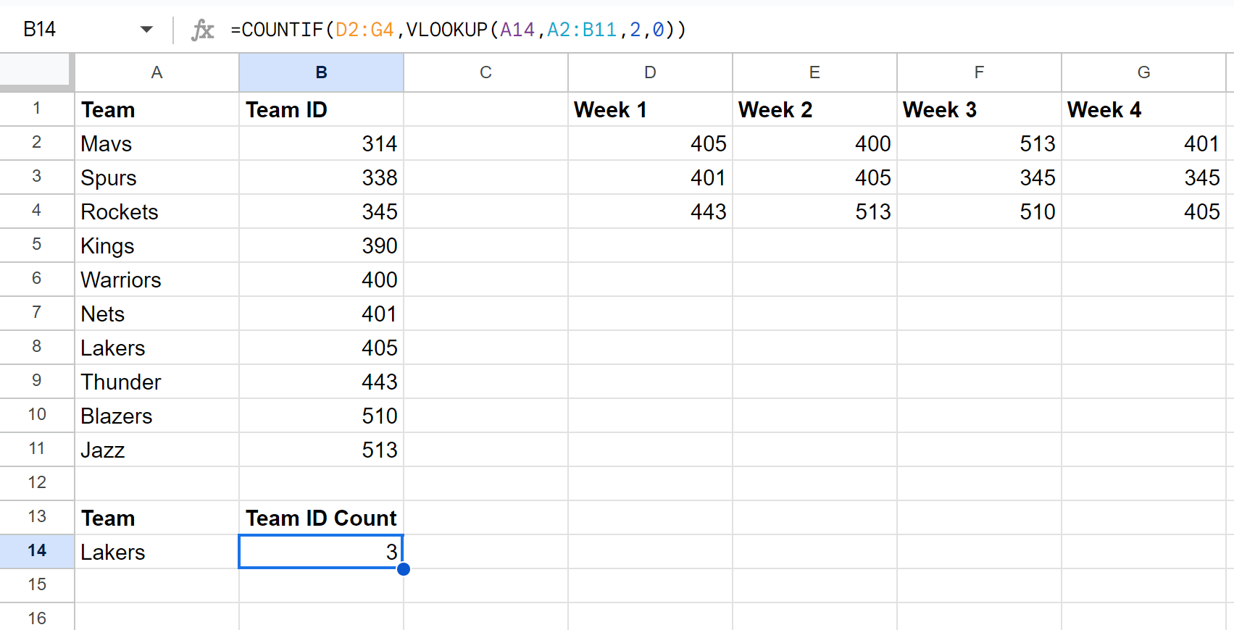
Task: Select the 'Thunder' cell
Action: pyautogui.click(x=157, y=382)
